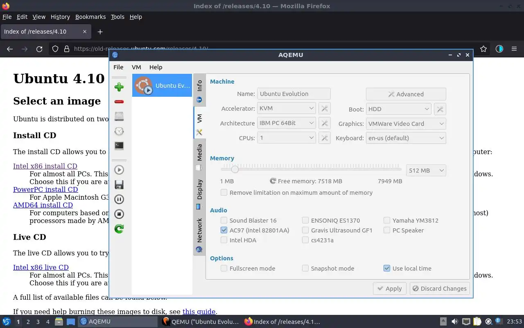Open Firefox hamburger application menu
Viewport: 524px width, 328px height.
[x=514, y=49]
